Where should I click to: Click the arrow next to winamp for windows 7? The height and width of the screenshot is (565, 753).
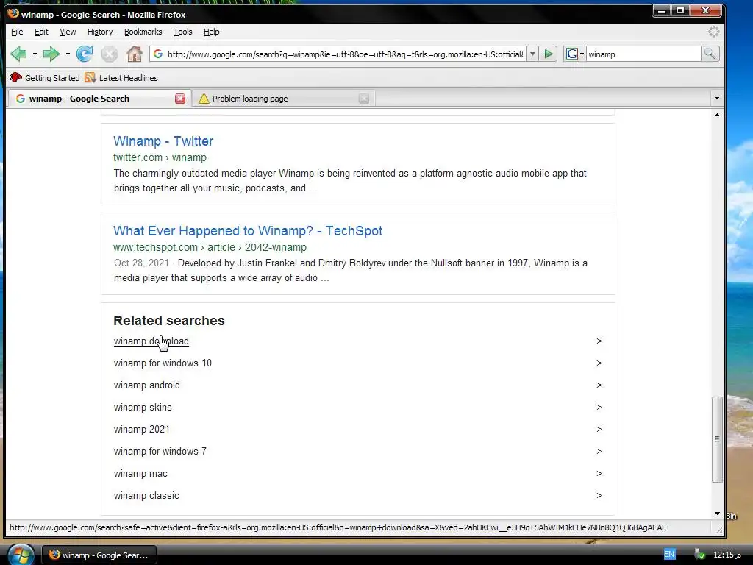click(599, 452)
